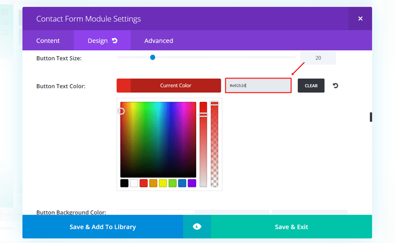Select the Design tab
This screenshot has height=243, width=395.
97,41
